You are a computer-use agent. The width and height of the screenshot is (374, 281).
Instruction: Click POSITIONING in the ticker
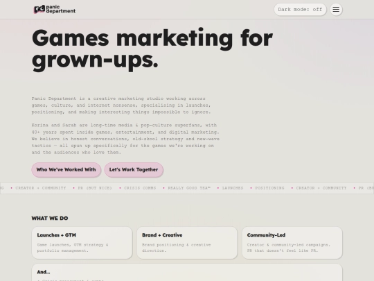click(269, 188)
